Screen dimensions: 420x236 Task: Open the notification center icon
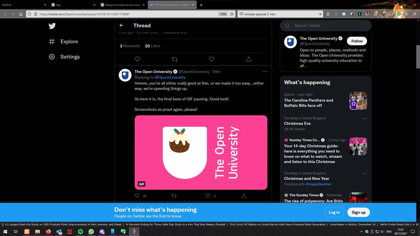(x=413, y=232)
